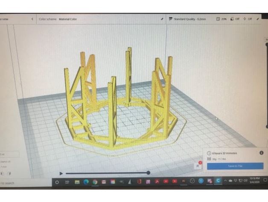Open the Color scheme Material Color dropdown
The height and width of the screenshot is (202, 268).
(x=101, y=19)
